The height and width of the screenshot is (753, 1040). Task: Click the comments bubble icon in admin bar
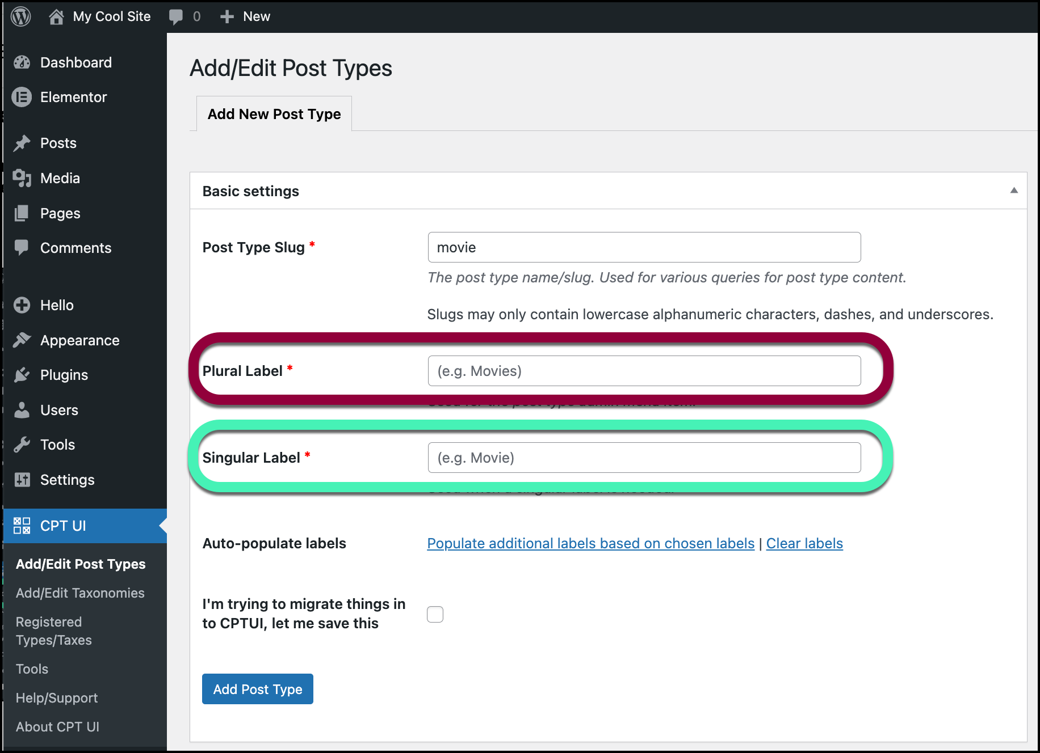click(176, 17)
